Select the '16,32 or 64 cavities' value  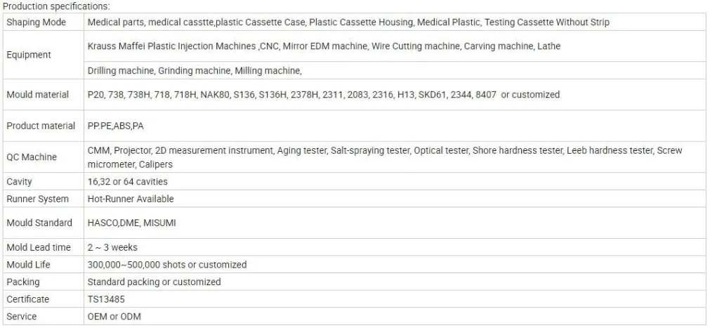(127, 182)
